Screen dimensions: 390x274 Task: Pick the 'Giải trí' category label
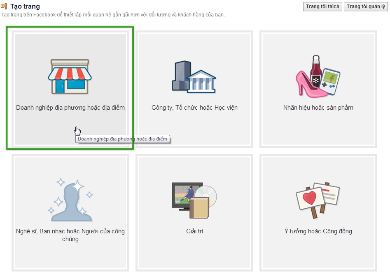coord(194,231)
